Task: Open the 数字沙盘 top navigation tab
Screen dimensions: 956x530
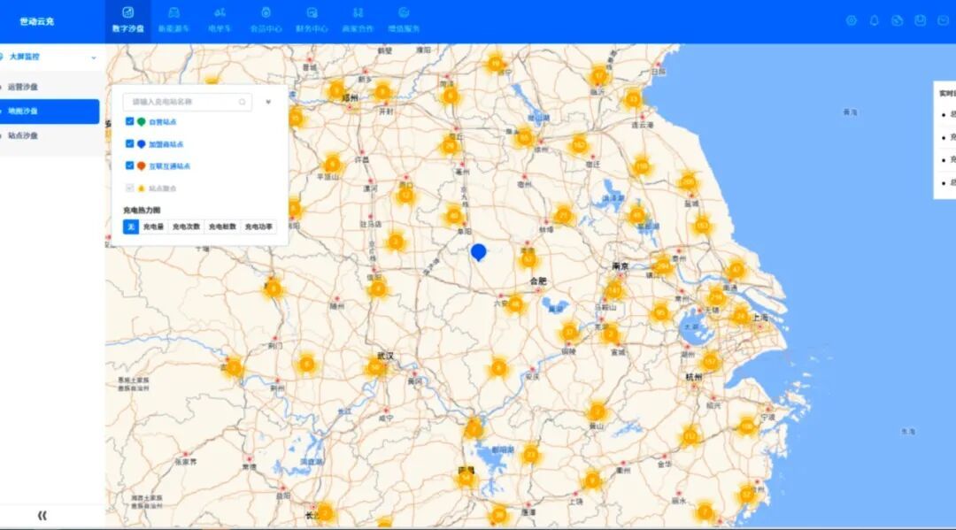Action: [x=127, y=19]
